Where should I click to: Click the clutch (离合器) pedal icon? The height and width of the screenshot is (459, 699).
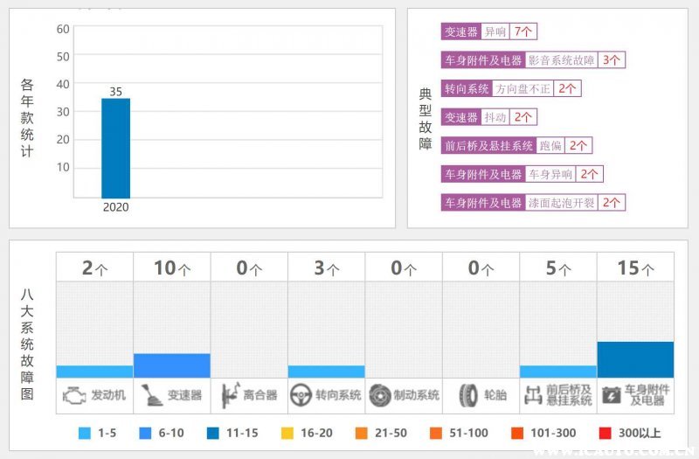point(229,394)
